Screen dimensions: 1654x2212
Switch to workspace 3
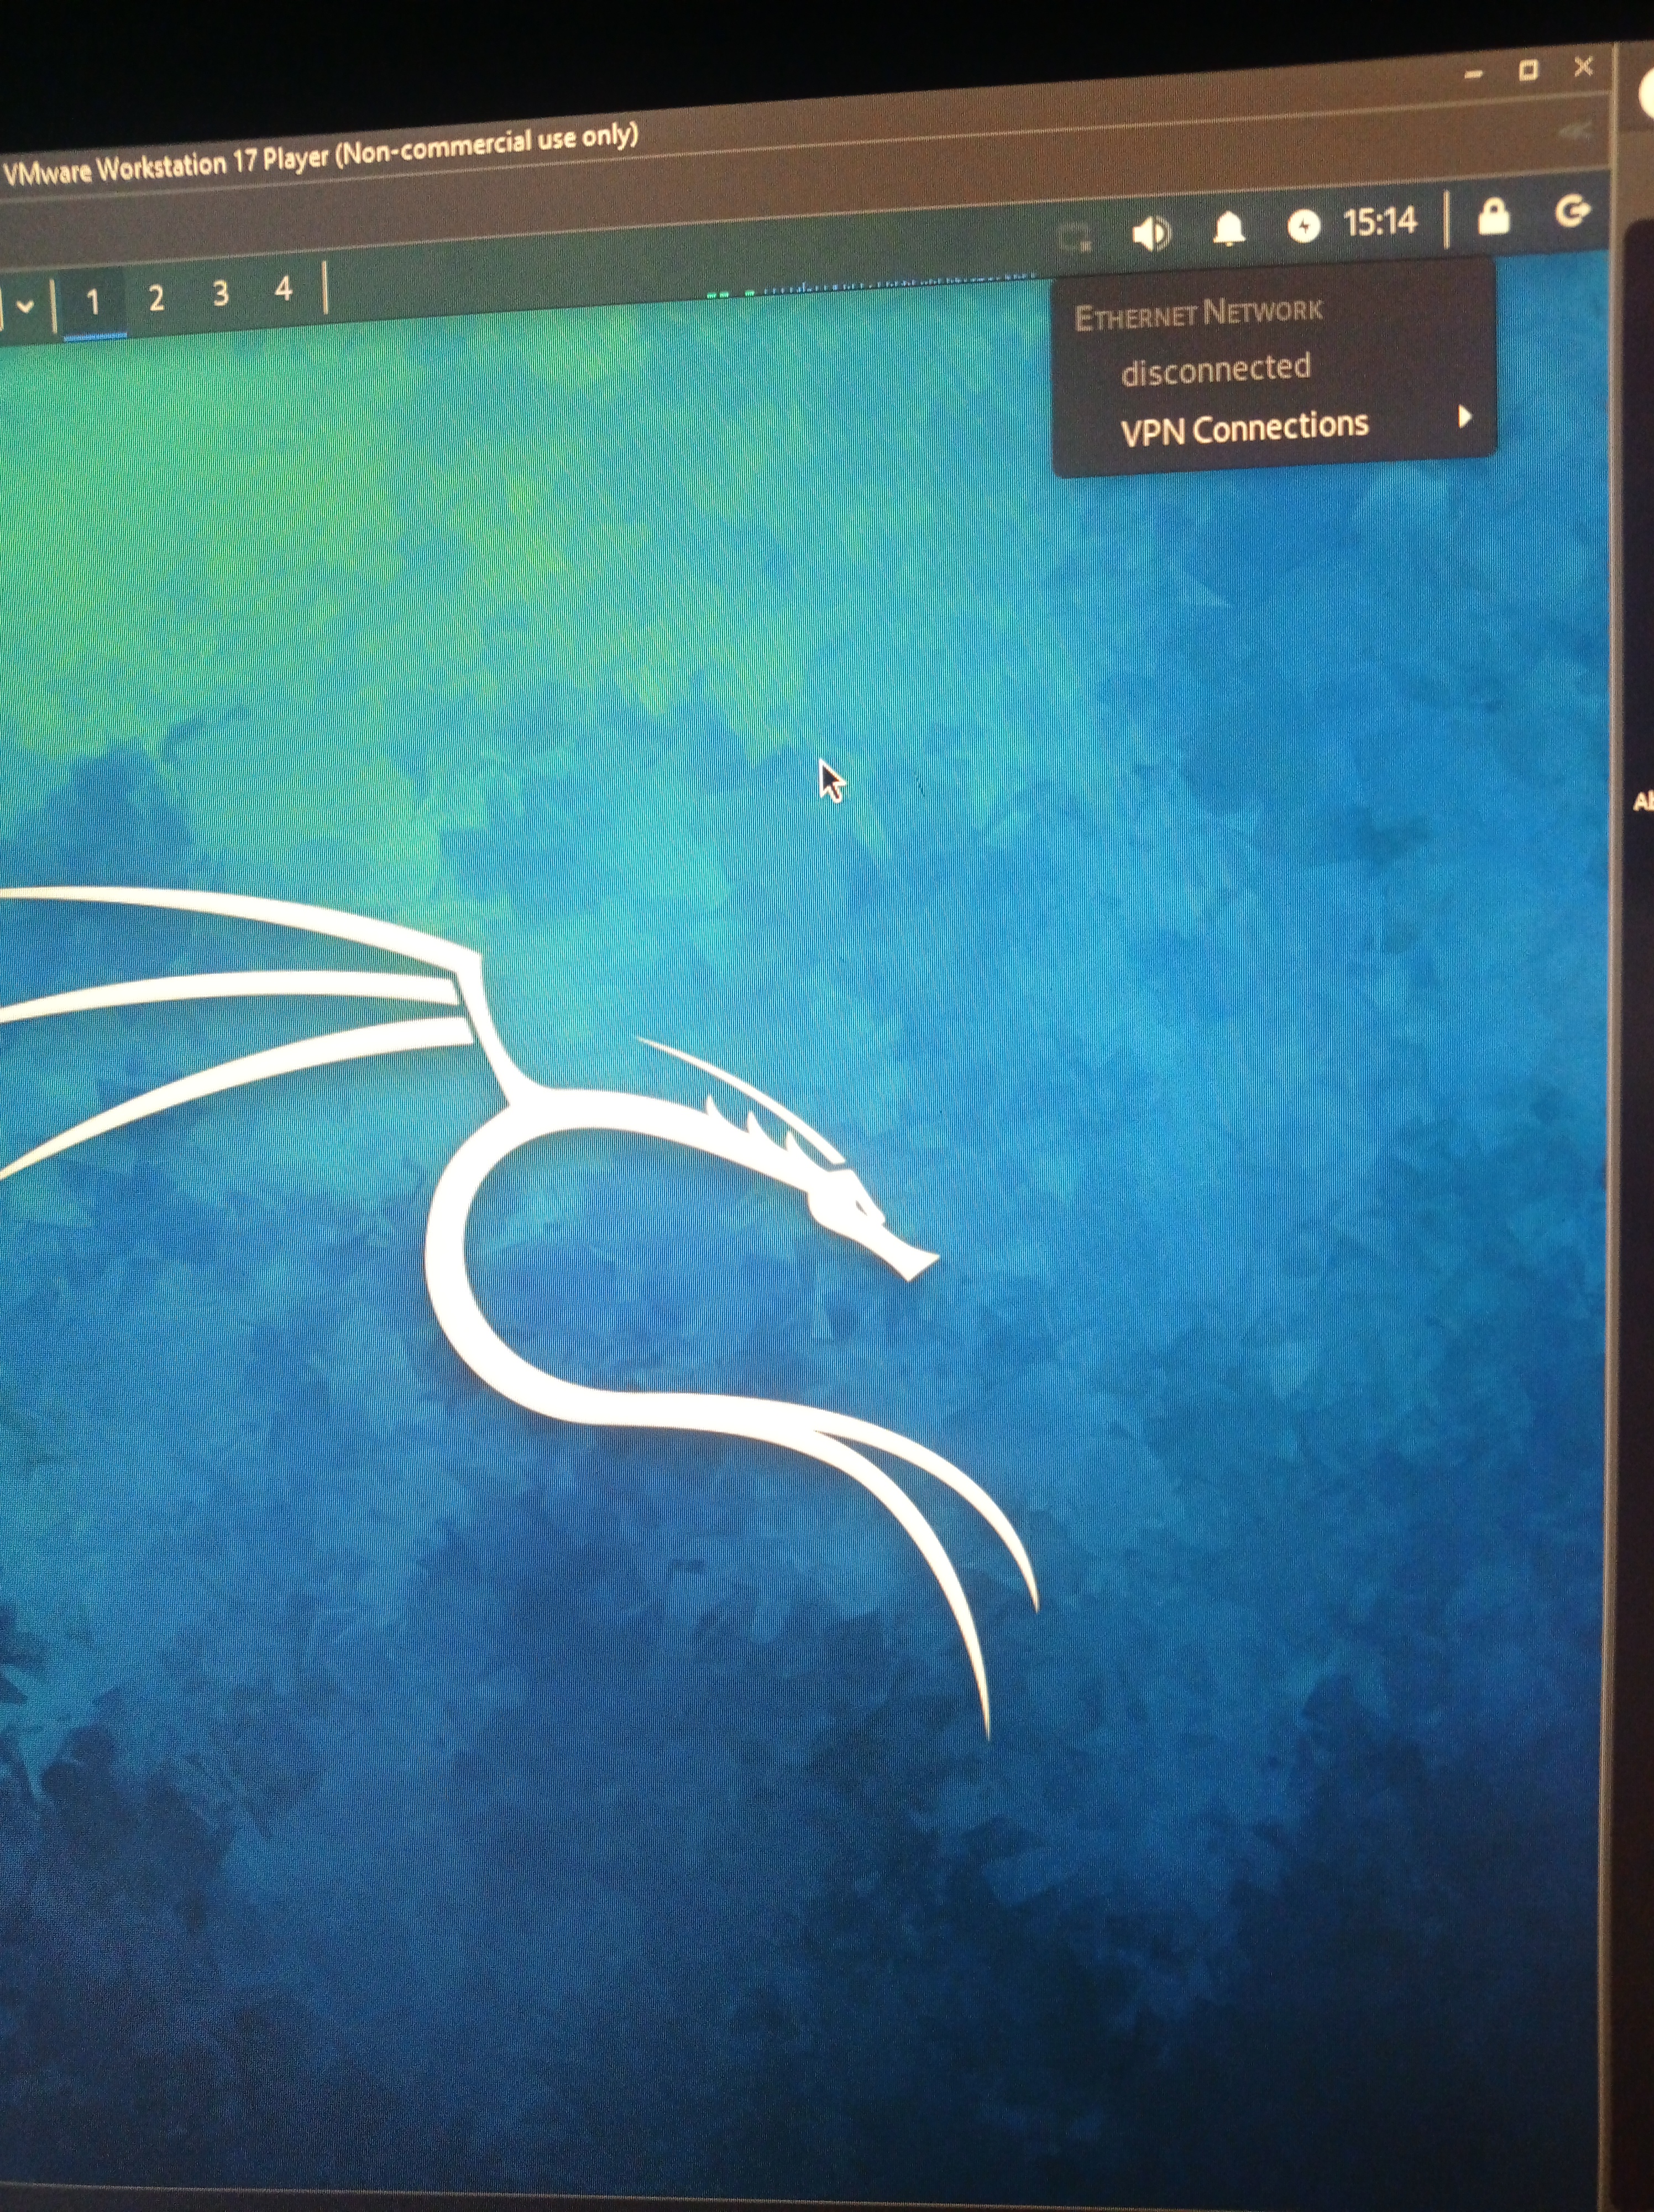pyautogui.click(x=221, y=294)
